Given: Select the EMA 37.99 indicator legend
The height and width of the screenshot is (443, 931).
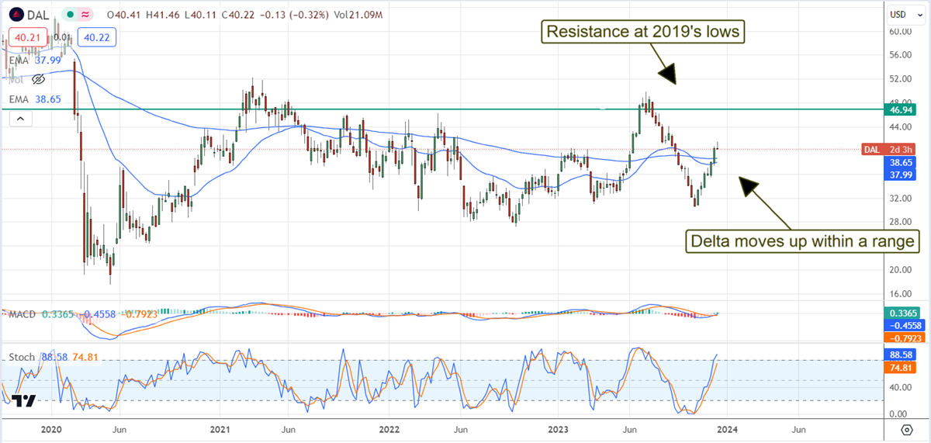Looking at the screenshot, I should click(x=35, y=61).
